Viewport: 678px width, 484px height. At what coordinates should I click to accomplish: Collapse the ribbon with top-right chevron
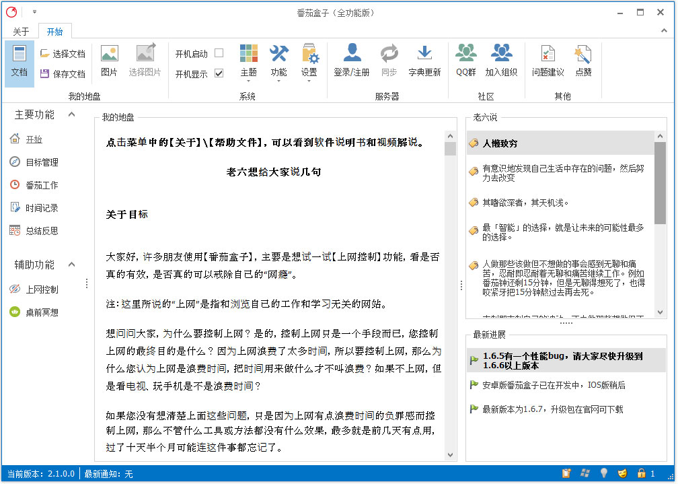tap(664, 31)
